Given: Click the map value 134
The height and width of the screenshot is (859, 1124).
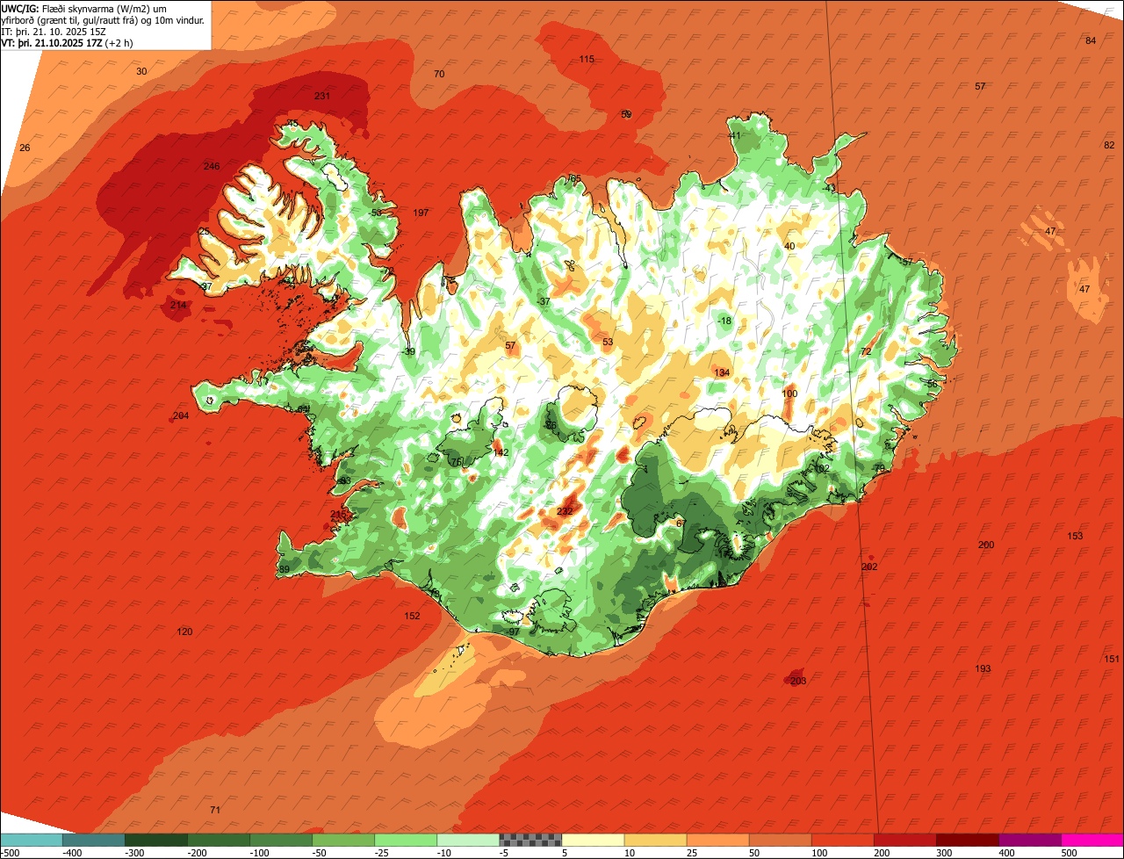Looking at the screenshot, I should pyautogui.click(x=722, y=372).
